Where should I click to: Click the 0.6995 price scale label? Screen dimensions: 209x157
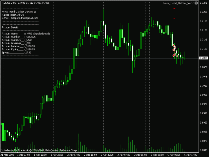[204, 95]
